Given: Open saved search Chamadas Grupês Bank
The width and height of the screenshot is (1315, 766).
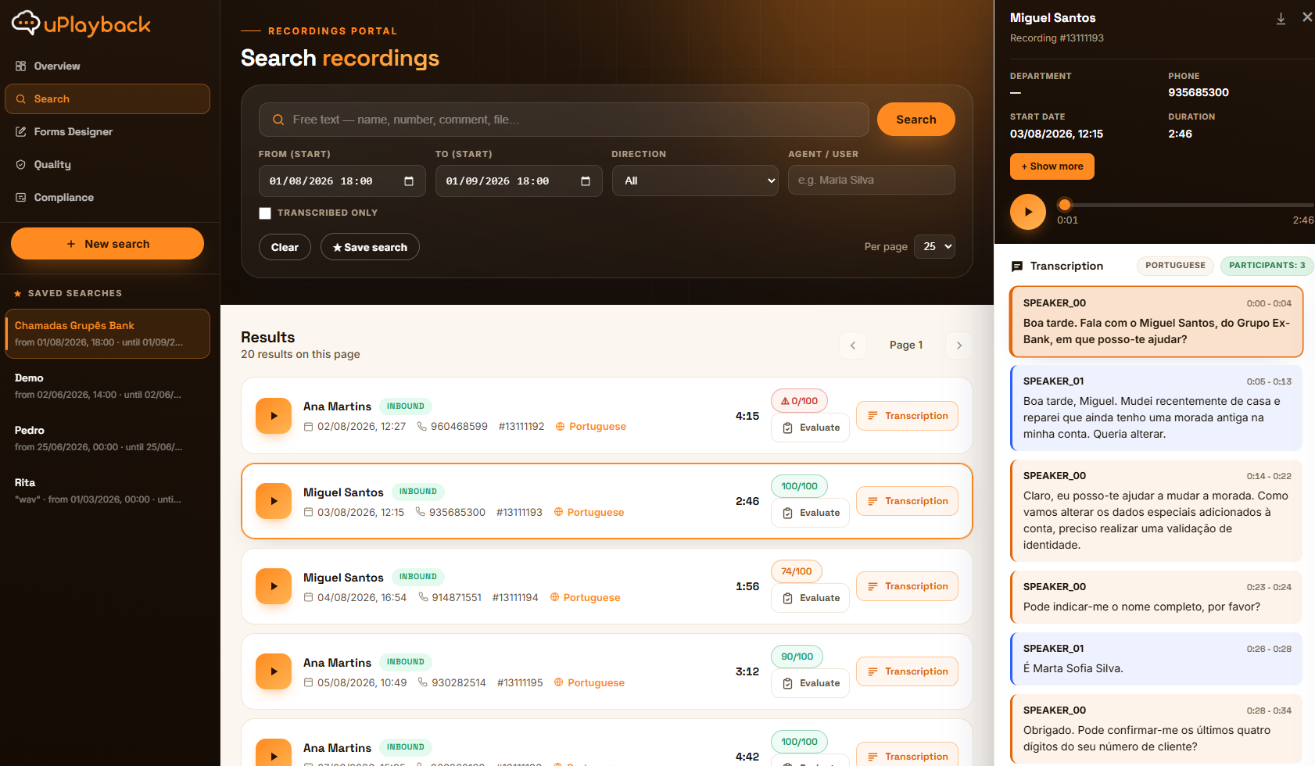Looking at the screenshot, I should click(107, 334).
